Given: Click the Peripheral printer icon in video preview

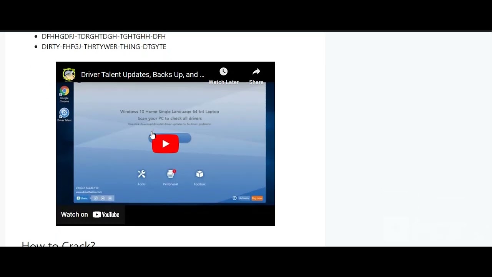Looking at the screenshot, I should pos(171,174).
